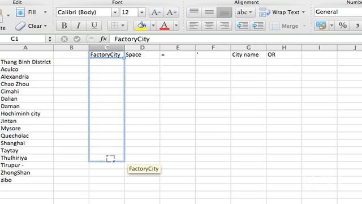Viewport: 362px width, 204px height.
Task: Apply percent style format
Action: click(343, 25)
